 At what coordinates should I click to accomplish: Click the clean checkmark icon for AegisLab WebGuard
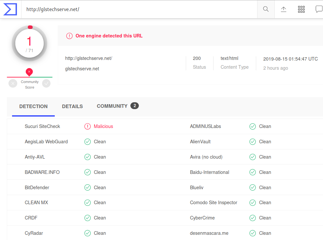88,142
